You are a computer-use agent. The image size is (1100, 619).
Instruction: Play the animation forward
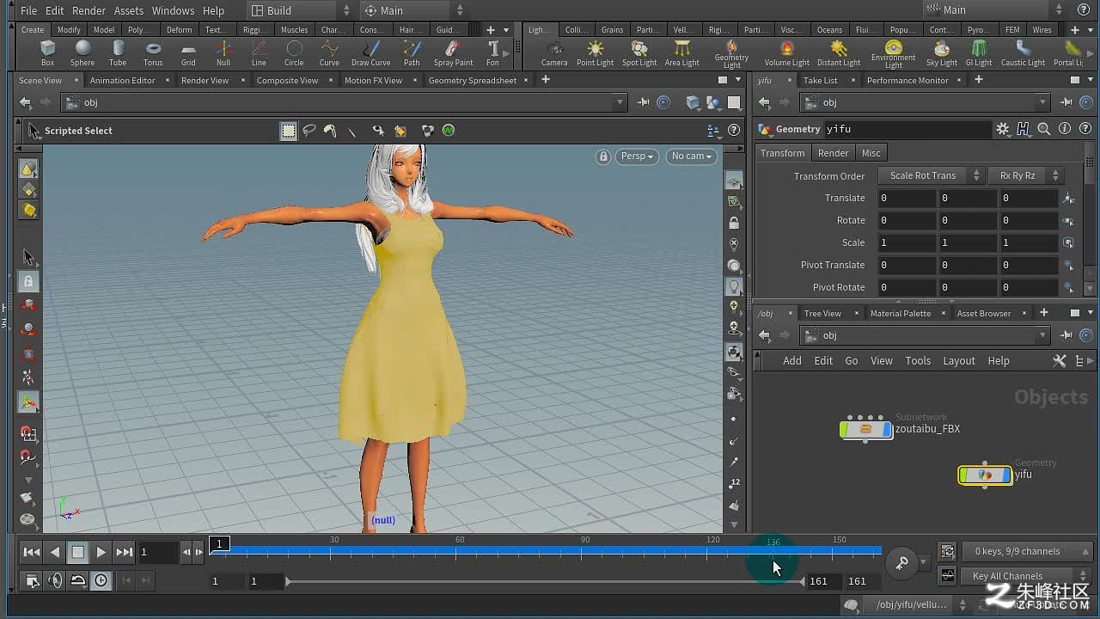(x=101, y=552)
